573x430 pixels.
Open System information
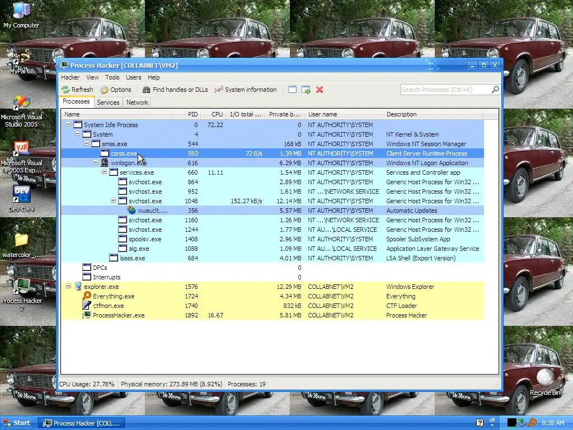pos(246,90)
